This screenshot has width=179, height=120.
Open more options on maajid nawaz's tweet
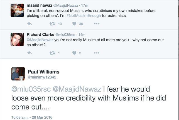point(97,24)
